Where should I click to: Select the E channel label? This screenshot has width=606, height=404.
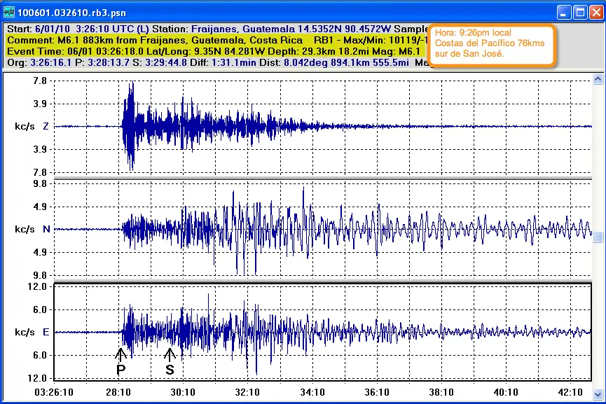[x=46, y=332]
